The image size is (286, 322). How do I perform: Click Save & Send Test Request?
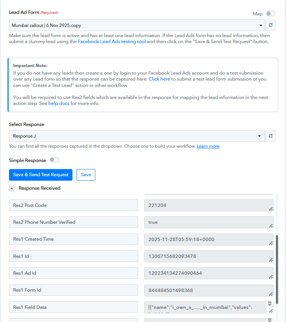(41, 175)
